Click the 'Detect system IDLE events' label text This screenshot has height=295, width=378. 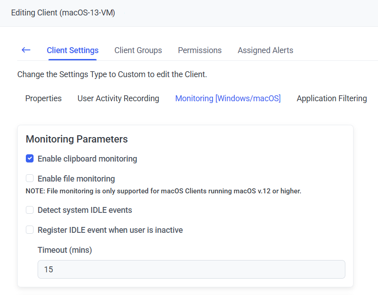point(85,210)
